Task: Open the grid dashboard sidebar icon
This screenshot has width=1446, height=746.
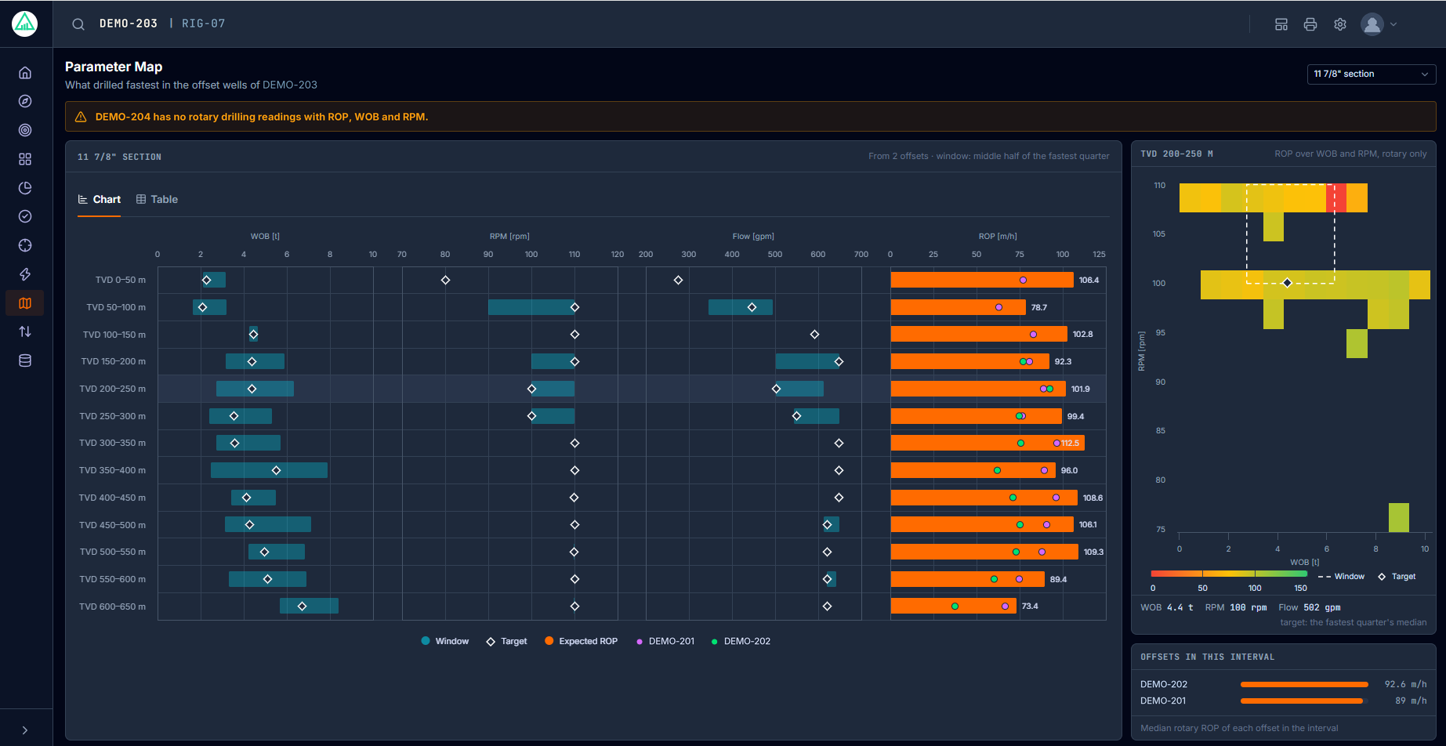Action: [x=25, y=159]
